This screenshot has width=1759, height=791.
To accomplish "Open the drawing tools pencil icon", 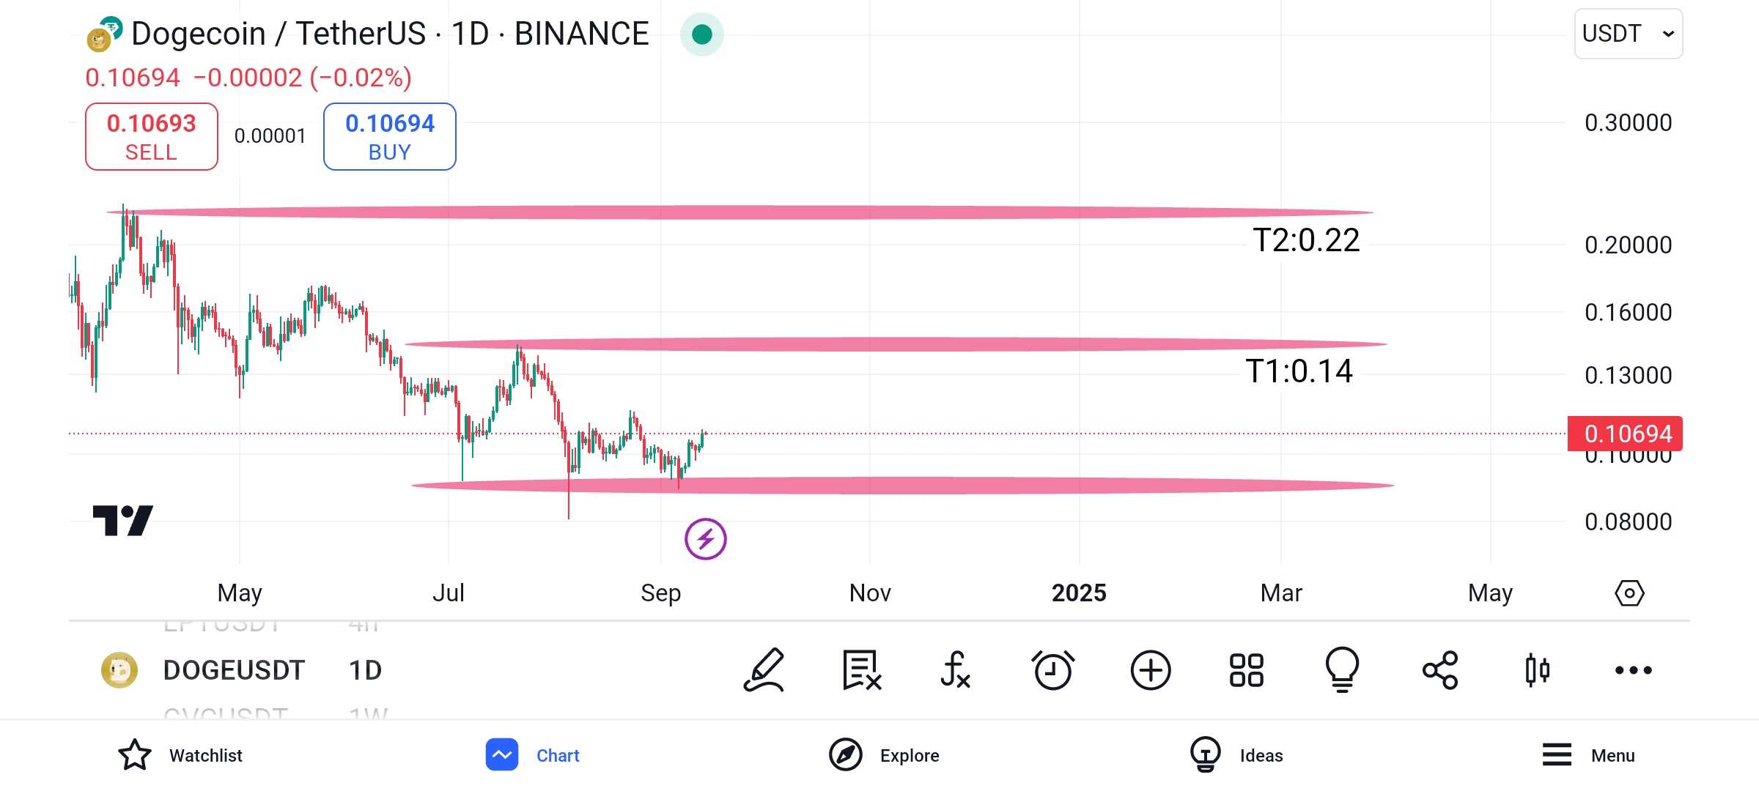I will point(764,670).
